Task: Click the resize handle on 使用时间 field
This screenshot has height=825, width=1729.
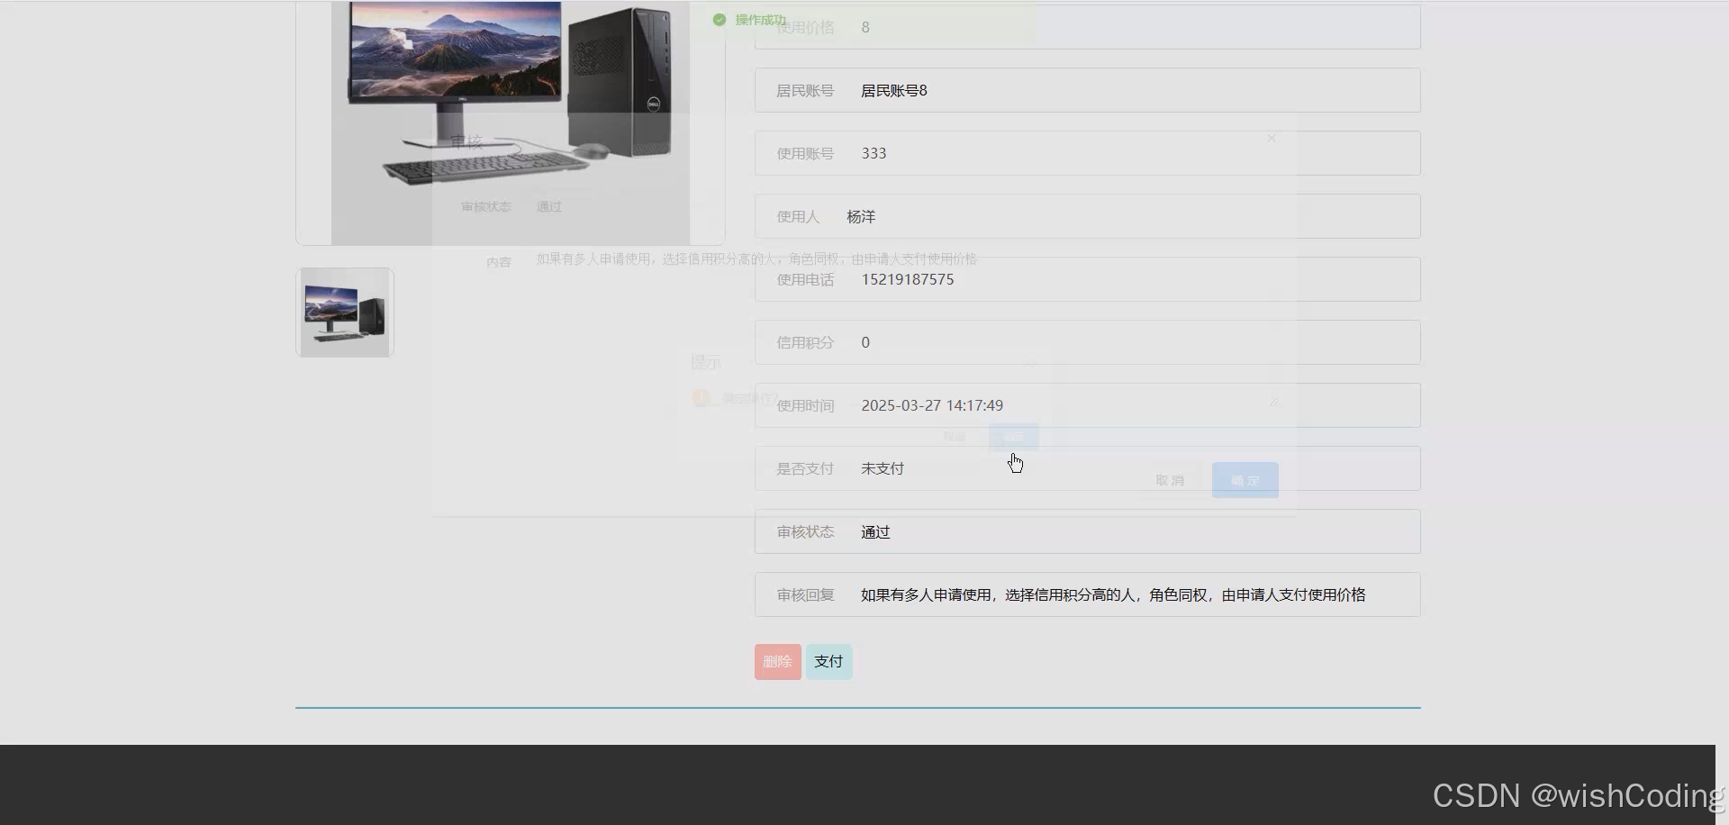Action: coord(1275,402)
